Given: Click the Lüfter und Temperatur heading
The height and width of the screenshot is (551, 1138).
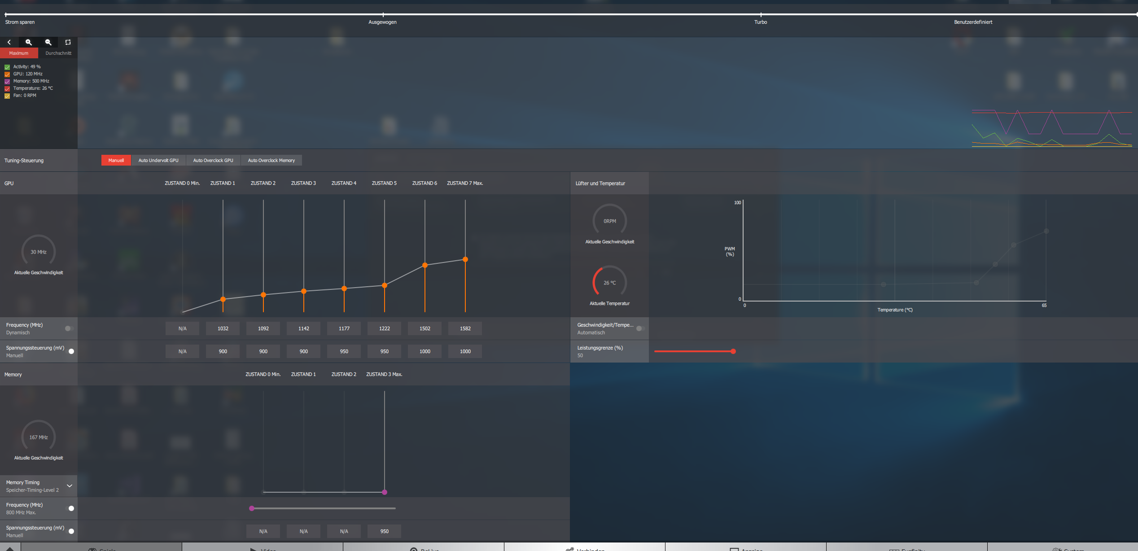Looking at the screenshot, I should tap(600, 184).
